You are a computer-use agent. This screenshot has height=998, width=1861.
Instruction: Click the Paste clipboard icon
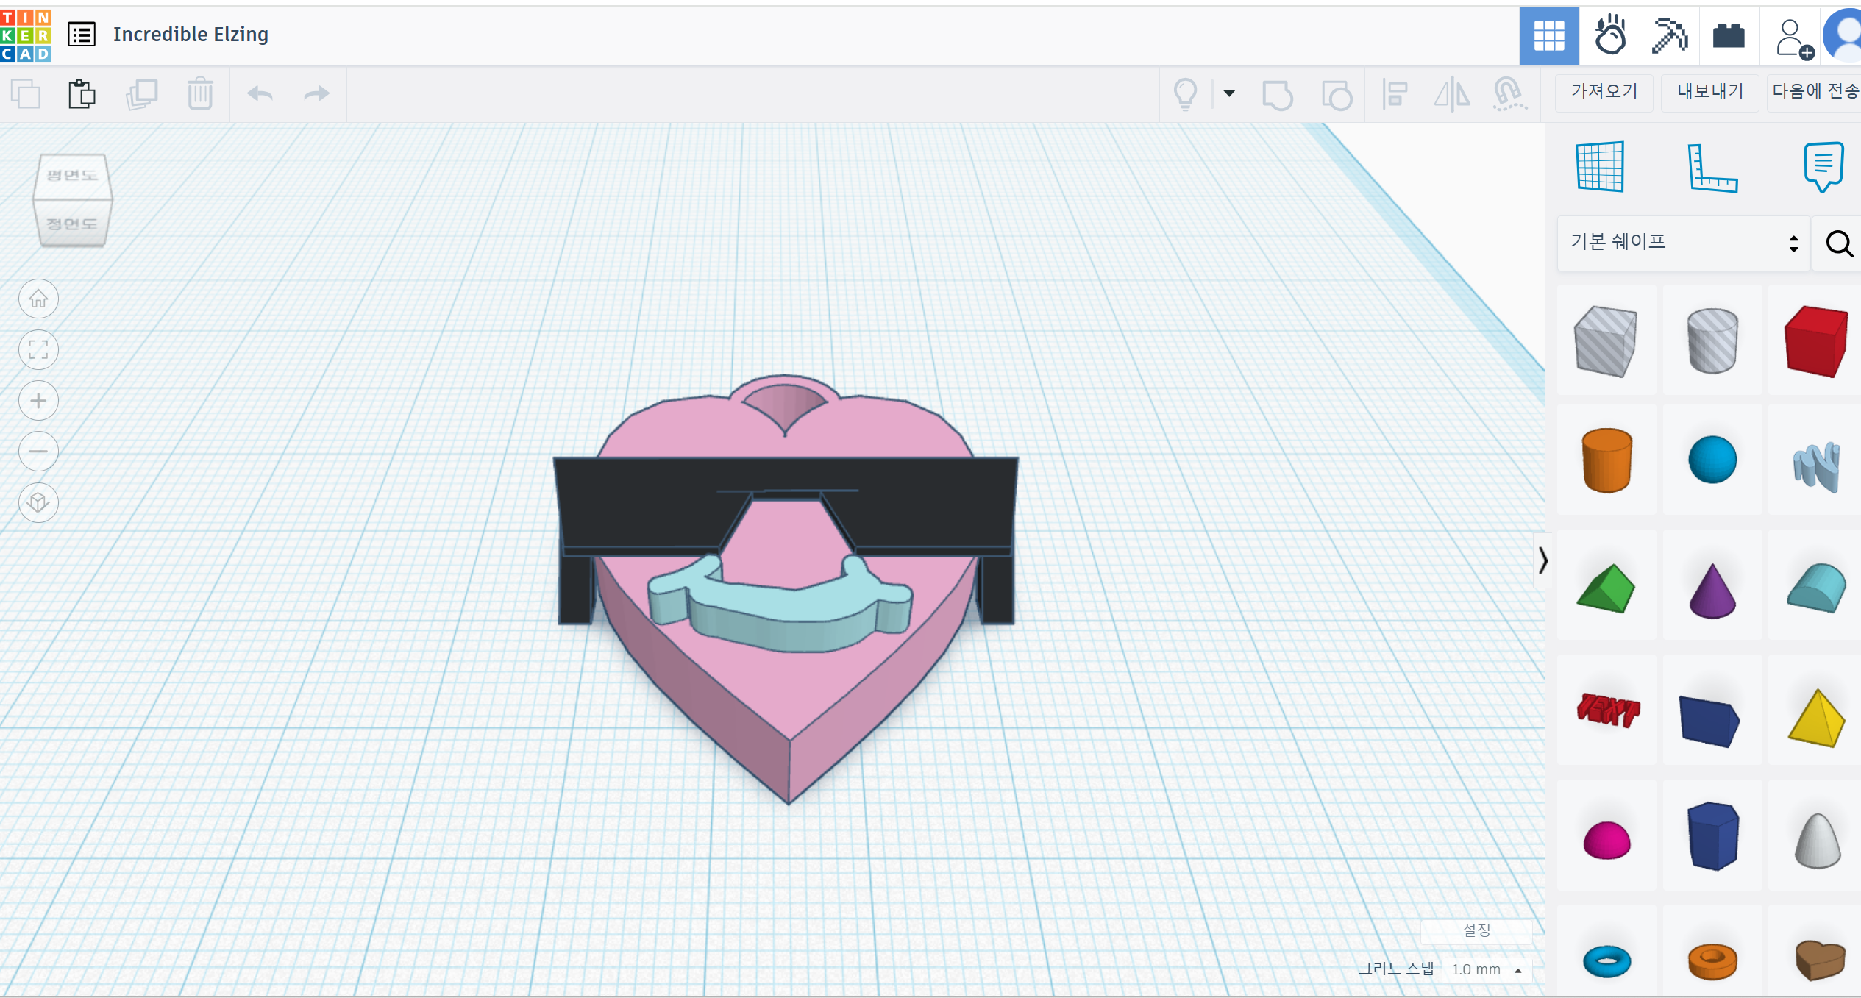pos(82,94)
